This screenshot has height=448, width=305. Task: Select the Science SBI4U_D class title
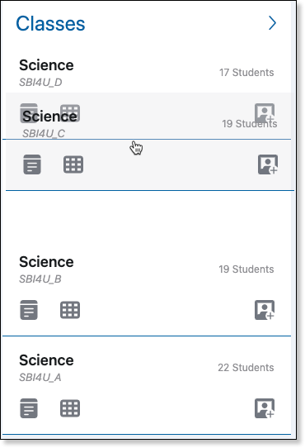pos(46,65)
